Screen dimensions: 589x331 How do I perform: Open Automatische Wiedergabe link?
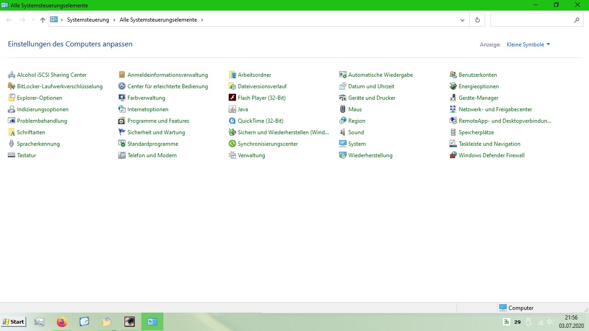pos(381,75)
